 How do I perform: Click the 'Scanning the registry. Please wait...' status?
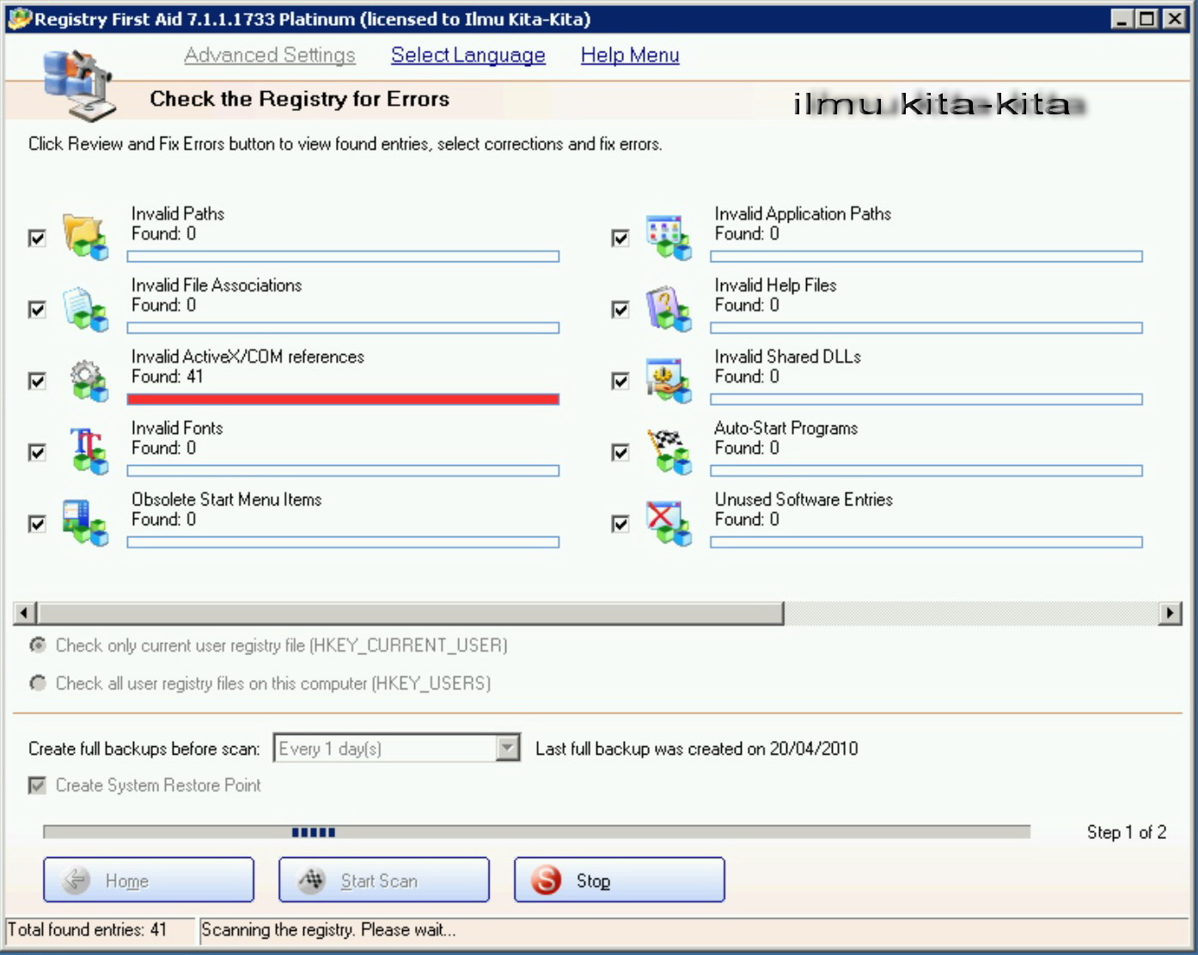click(x=328, y=929)
